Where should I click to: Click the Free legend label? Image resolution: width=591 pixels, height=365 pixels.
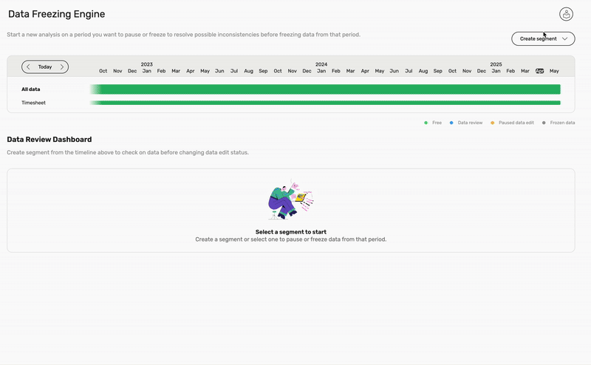pyautogui.click(x=437, y=123)
